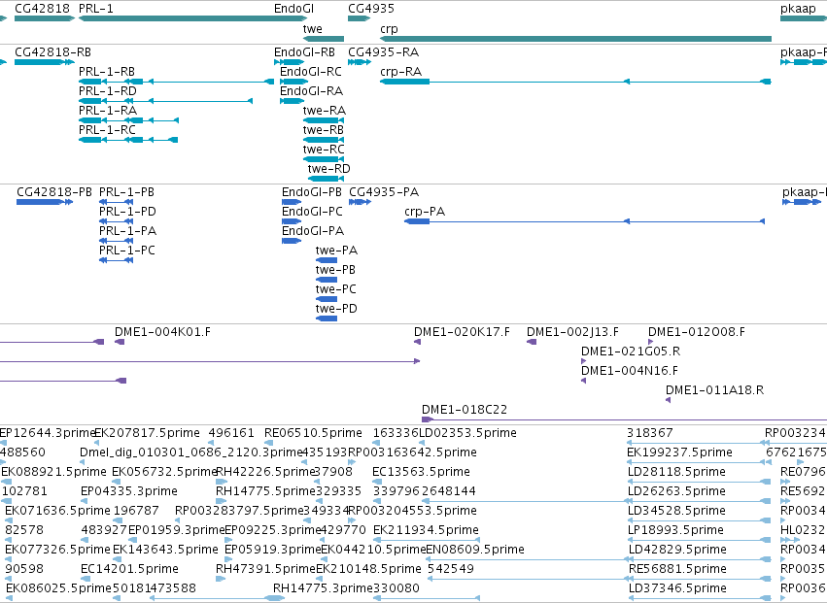The image size is (827, 603).
Task: Select transcript CG42818-RB glyph
Action: pyautogui.click(x=45, y=62)
